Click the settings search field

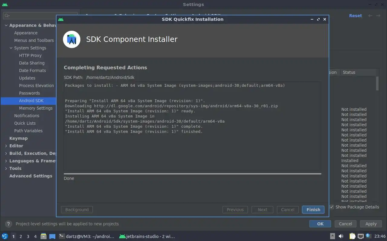pyautogui.click(x=41, y=16)
